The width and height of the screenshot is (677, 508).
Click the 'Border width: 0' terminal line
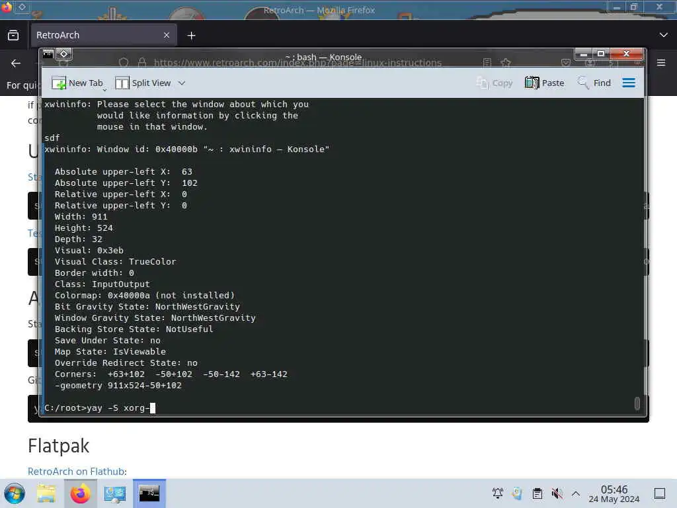94,273
